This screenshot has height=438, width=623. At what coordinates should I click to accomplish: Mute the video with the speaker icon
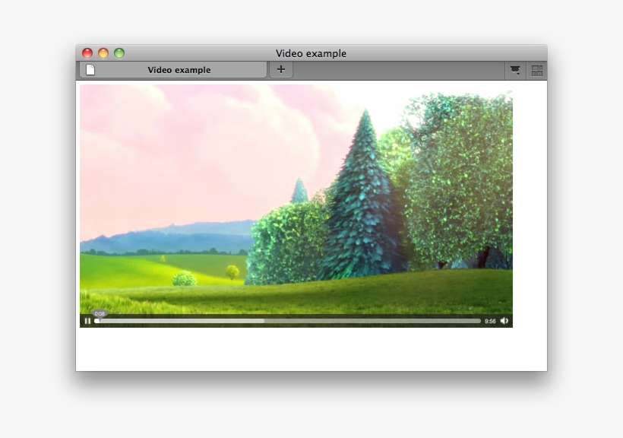[x=504, y=321]
